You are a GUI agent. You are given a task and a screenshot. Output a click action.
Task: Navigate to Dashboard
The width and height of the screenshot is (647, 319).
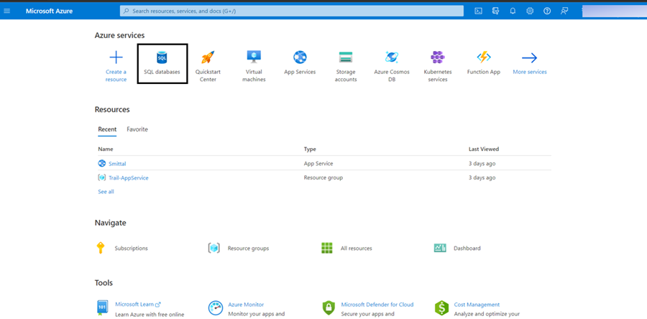(467, 249)
